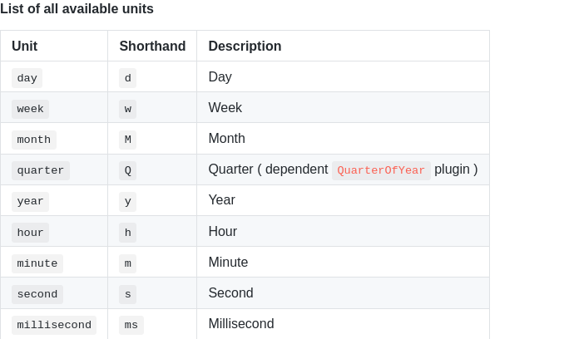
Task: Click the 'second' unit code
Action: tap(37, 294)
